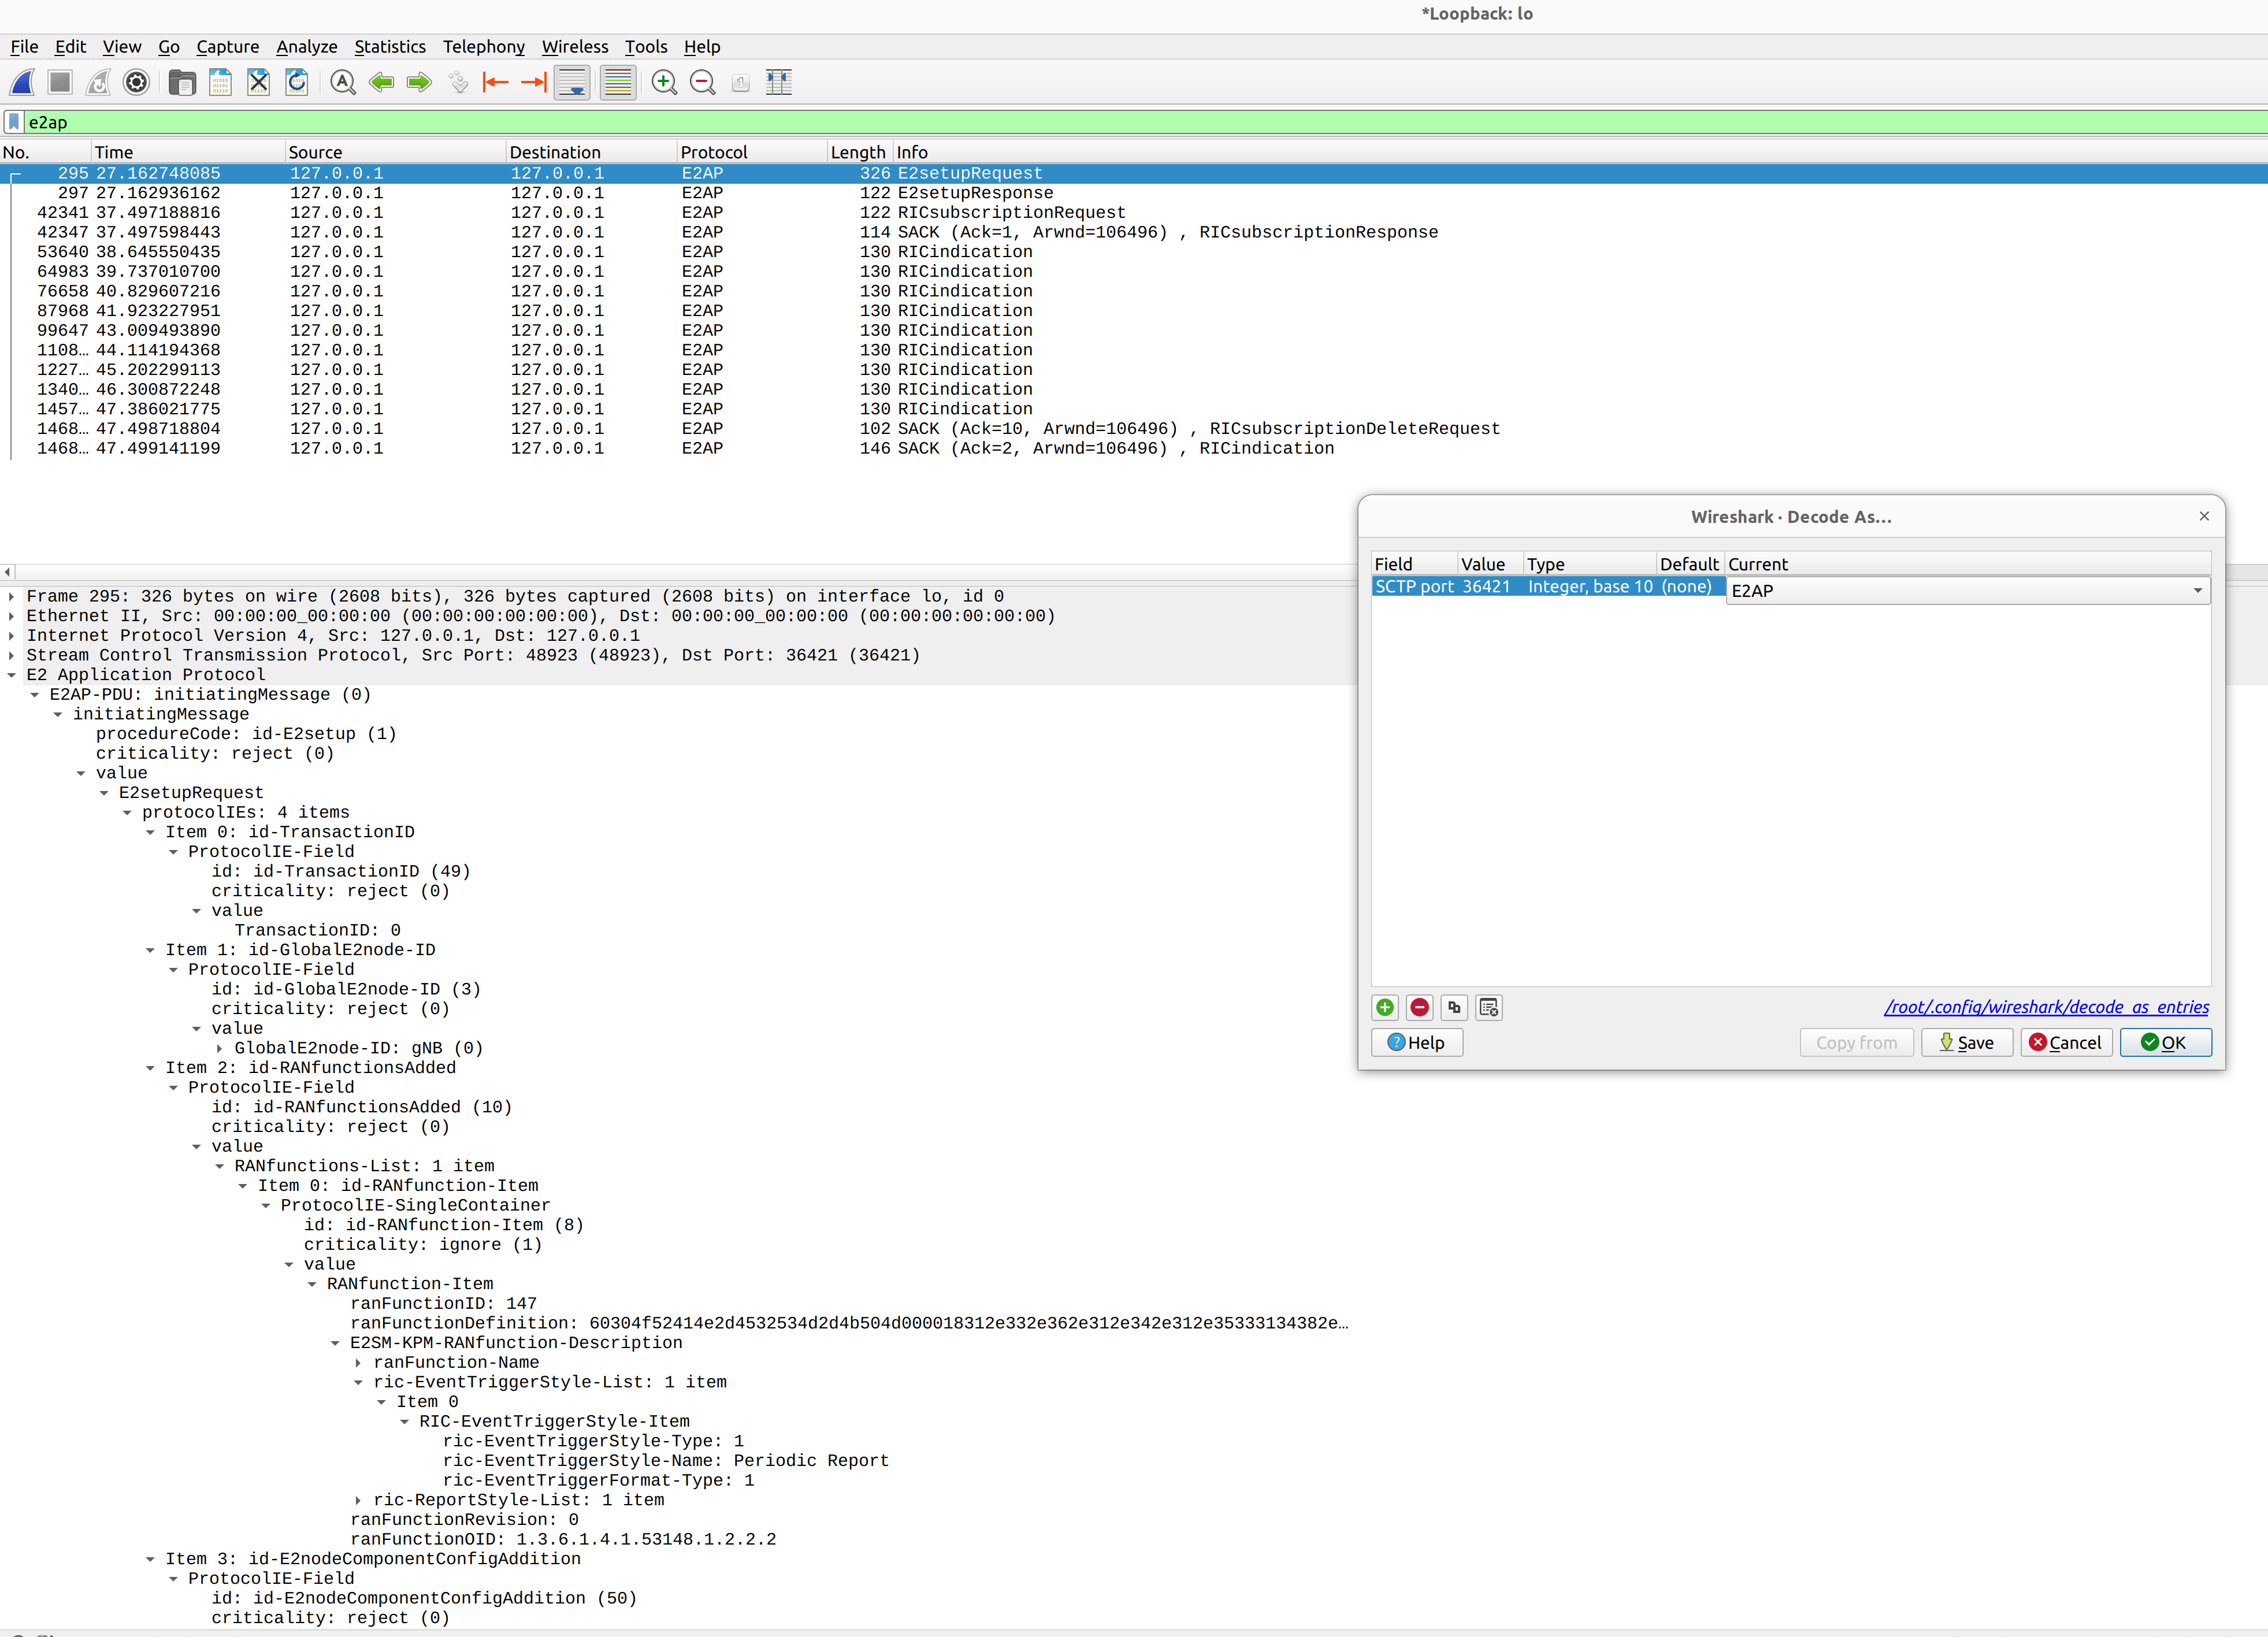Viewport: 2268px width, 1637px height.
Task: Close the Decode As dialog
Action: click(x=2204, y=516)
